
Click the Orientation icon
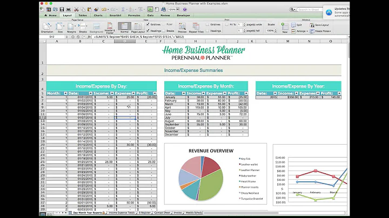pyautogui.click(x=47, y=28)
